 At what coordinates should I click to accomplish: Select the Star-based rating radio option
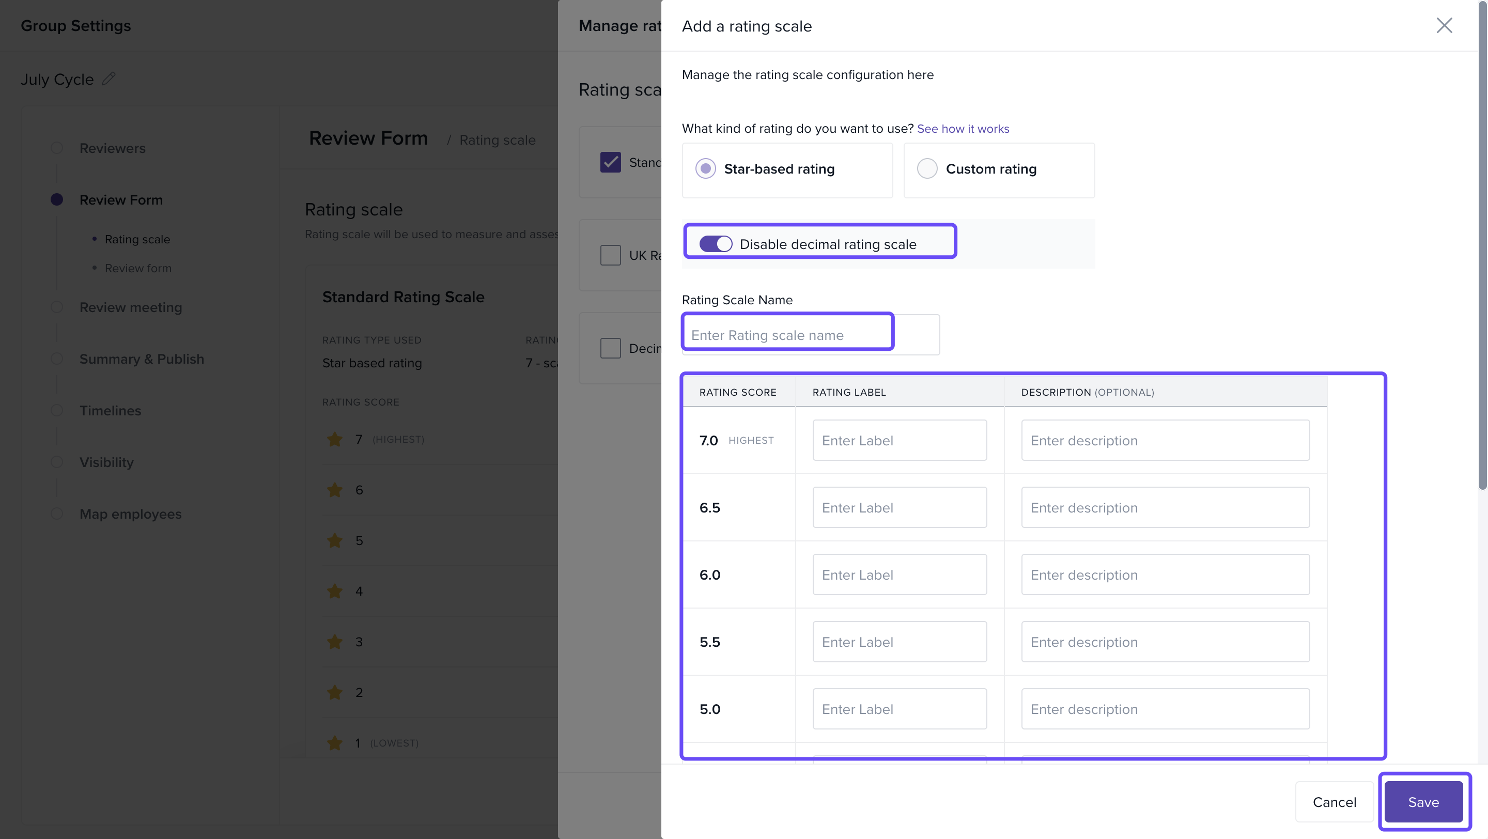click(x=705, y=168)
